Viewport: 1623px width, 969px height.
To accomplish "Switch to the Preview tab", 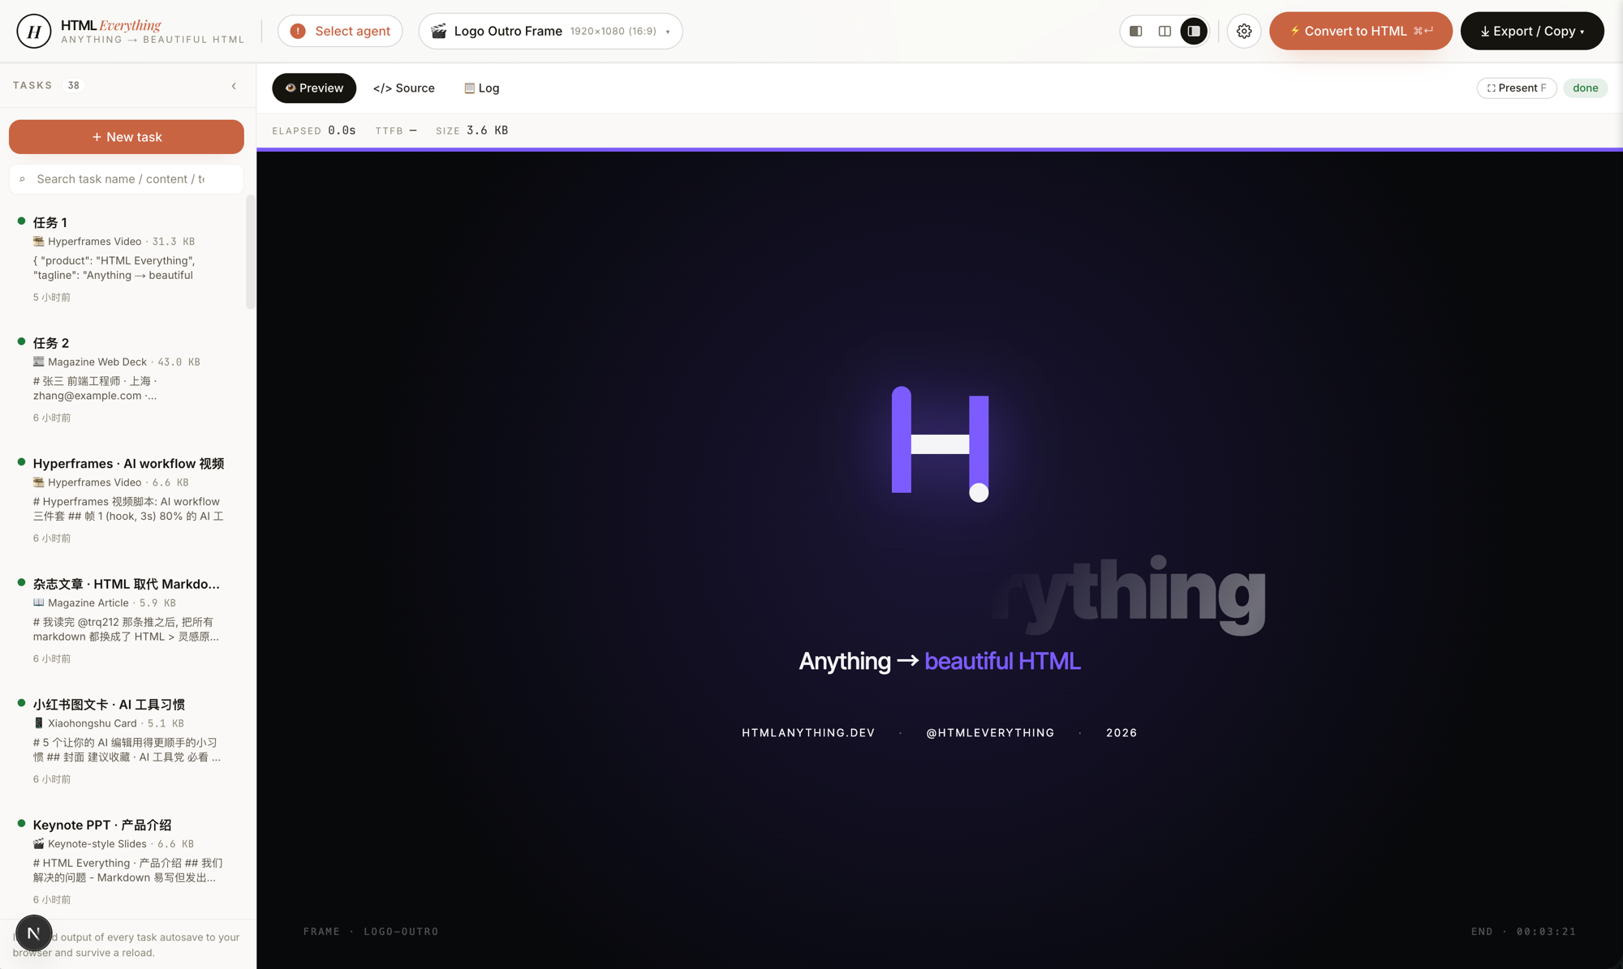I will [314, 88].
